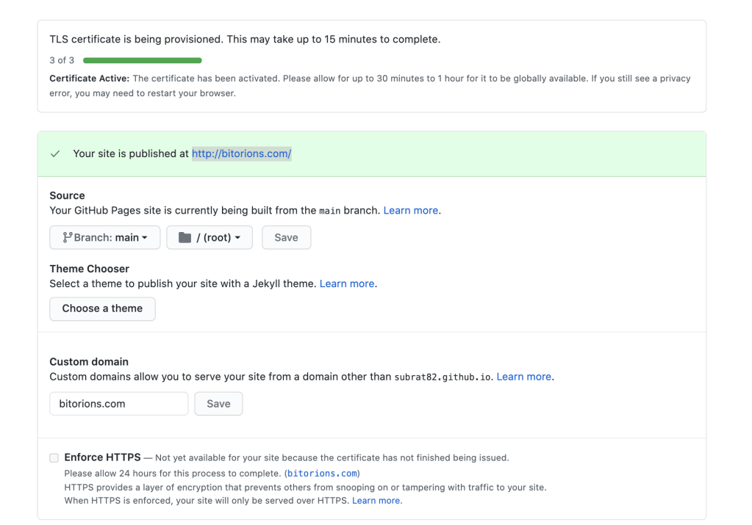Focus the custom domain field containing bitorions.com
Image resolution: width=752 pixels, height=525 pixels.
coord(118,404)
